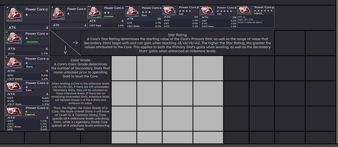338x147 pixels.
Task: Click the 'SPD 0.6%' row on the Rare card
Action: tap(27, 75)
